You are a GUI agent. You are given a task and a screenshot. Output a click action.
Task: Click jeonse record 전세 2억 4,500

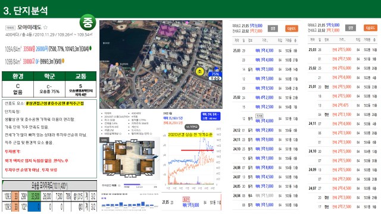tap(342, 188)
